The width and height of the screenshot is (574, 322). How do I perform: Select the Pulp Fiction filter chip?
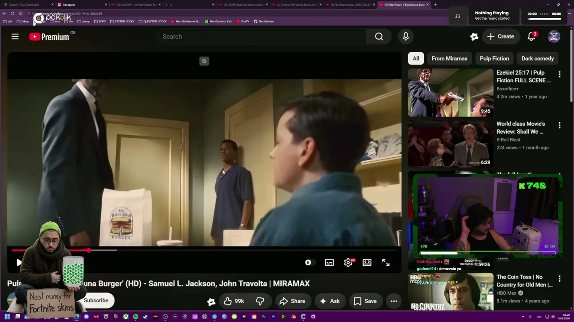point(494,59)
